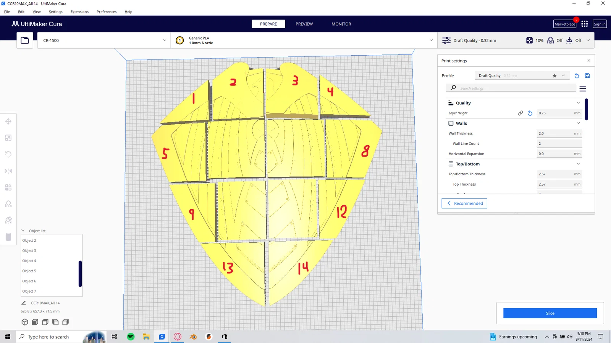The image size is (611, 343).
Task: Open file with the folder icon
Action: (25, 40)
